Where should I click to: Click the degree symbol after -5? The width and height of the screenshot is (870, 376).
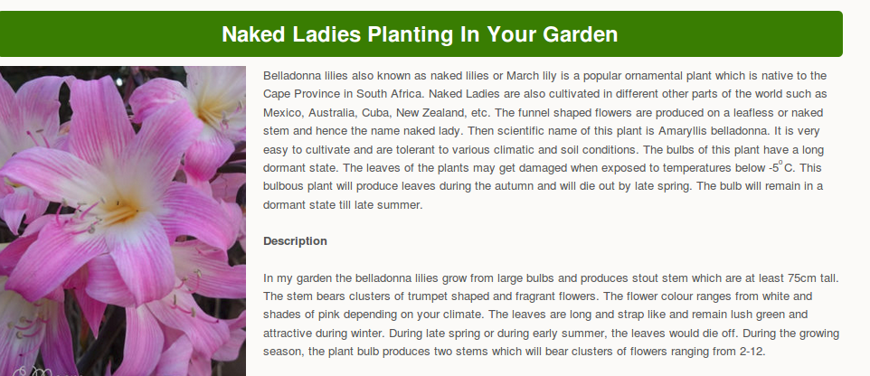click(x=780, y=163)
